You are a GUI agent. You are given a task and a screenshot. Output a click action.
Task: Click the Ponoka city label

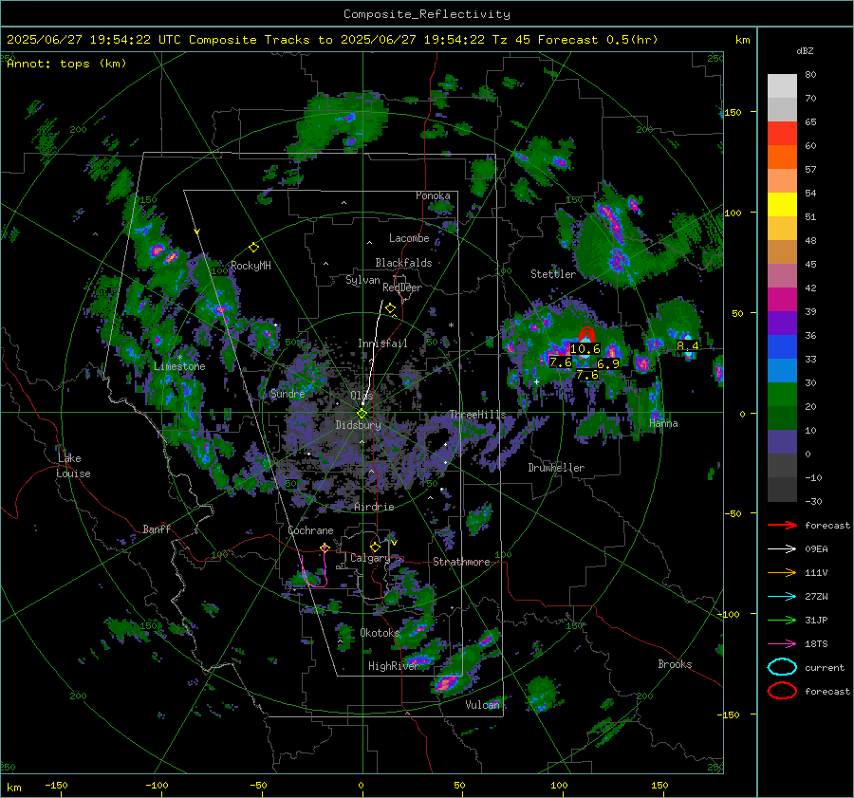pyautogui.click(x=433, y=195)
